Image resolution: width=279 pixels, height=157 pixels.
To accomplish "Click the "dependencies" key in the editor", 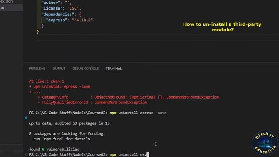I will (58, 14).
